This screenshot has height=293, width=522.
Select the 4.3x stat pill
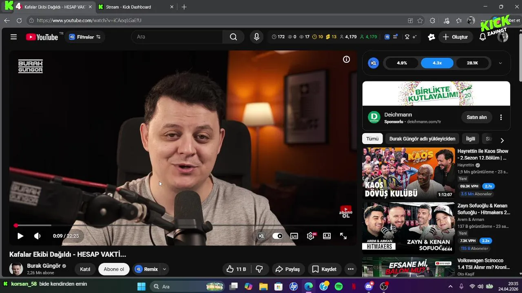[437, 63]
